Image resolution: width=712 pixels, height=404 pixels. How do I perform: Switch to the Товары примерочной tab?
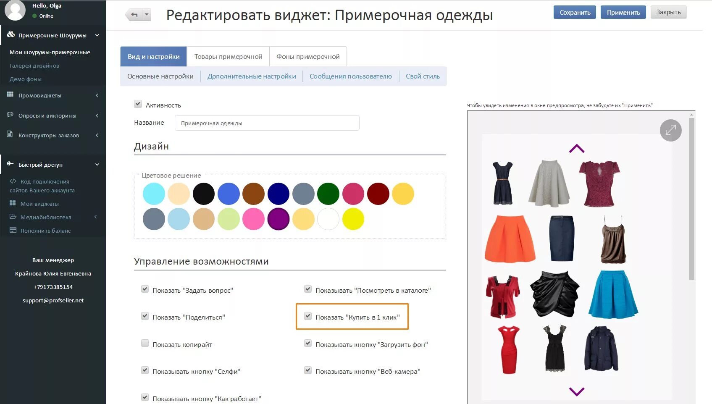(228, 56)
